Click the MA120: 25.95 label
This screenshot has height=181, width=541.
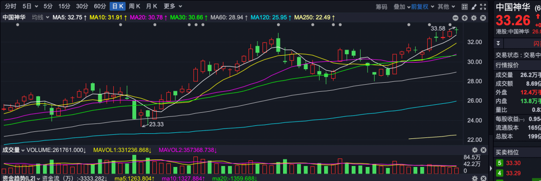(x=271, y=17)
